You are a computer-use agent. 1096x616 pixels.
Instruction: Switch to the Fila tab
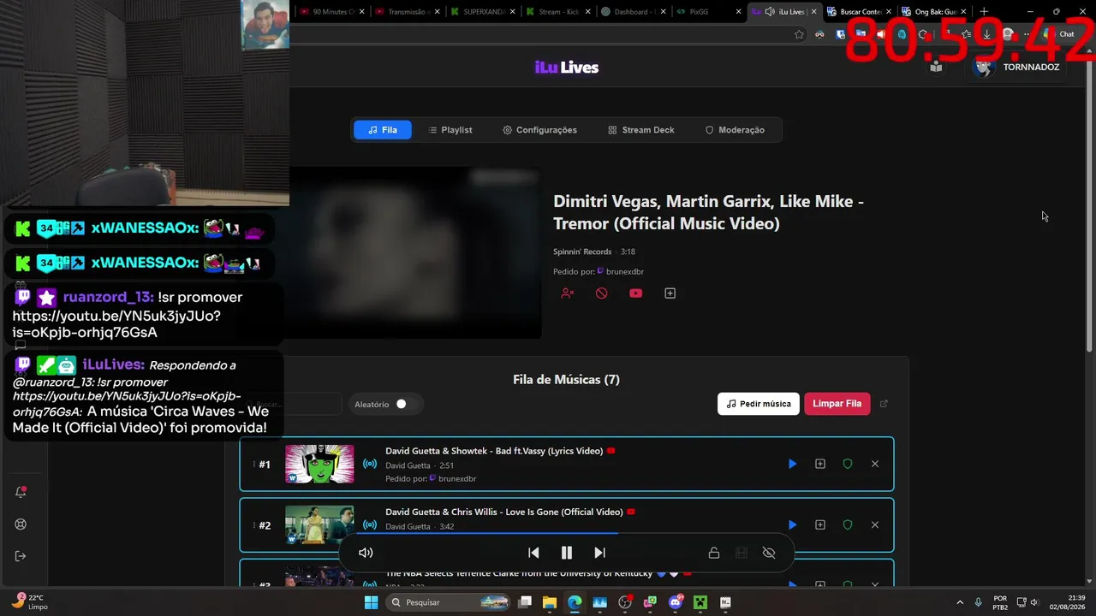click(x=382, y=130)
